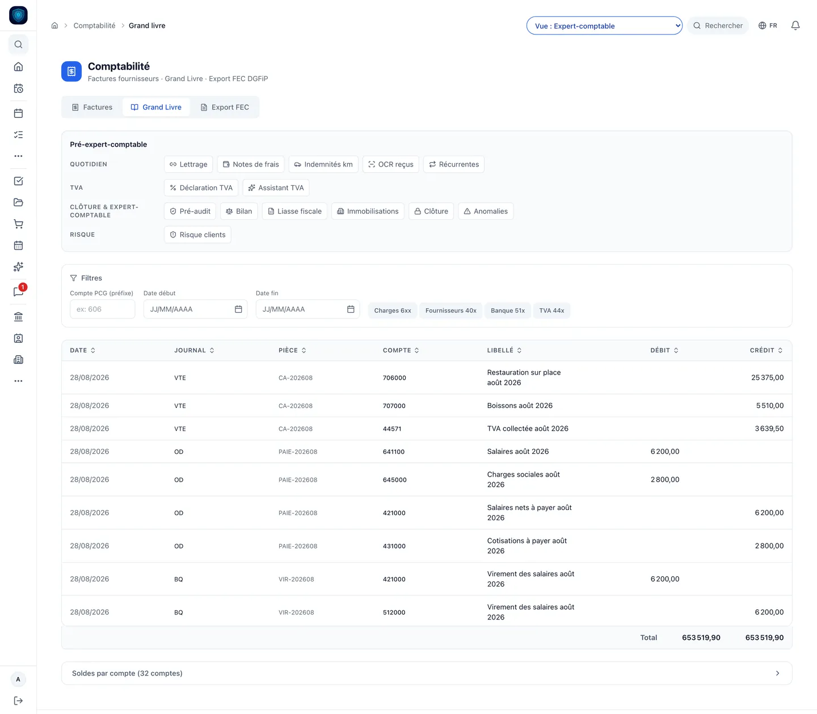Image resolution: width=817 pixels, height=714 pixels.
Task: Select the Grand Livre tab
Action: tap(156, 107)
